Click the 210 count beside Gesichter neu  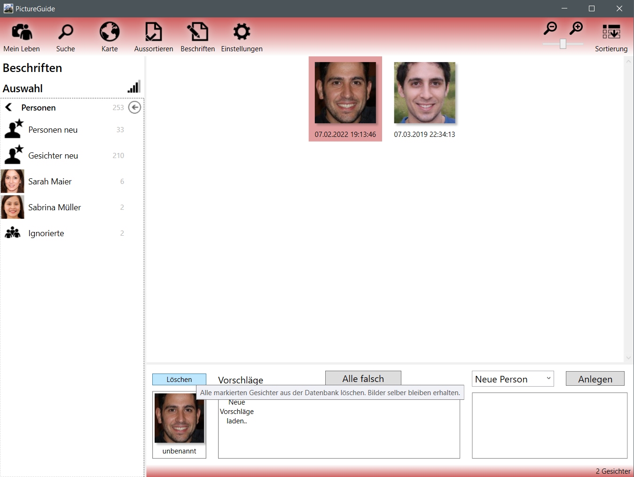118,155
